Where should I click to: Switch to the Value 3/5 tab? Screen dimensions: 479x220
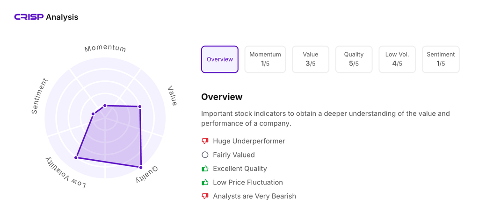(x=311, y=59)
